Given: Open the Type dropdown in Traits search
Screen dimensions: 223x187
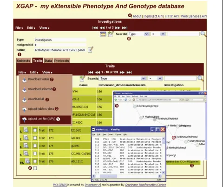Looking at the screenshot, I should click(x=123, y=79).
